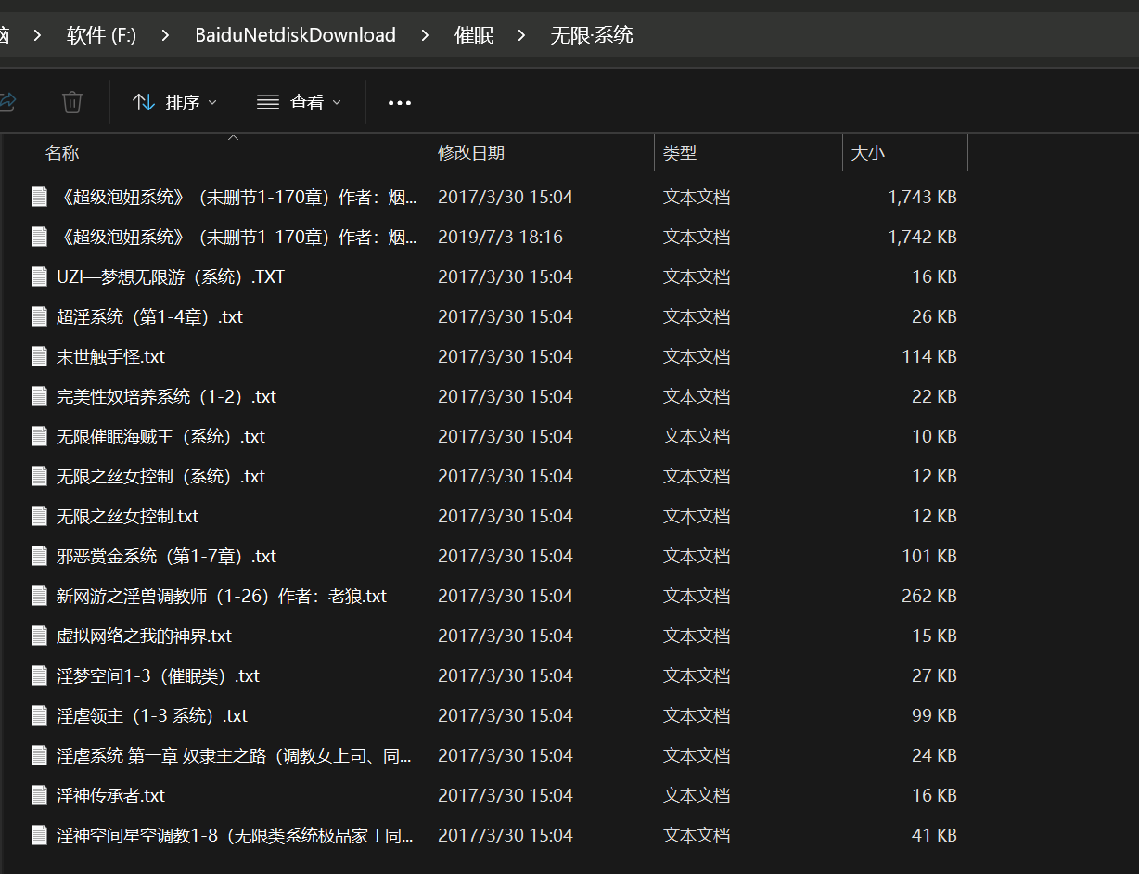Open the 排序 sort dropdown
The height and width of the screenshot is (874, 1139).
(174, 102)
